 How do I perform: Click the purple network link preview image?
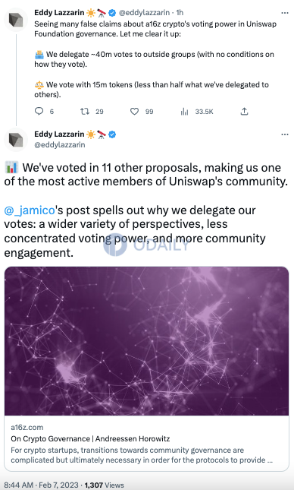[146, 341]
